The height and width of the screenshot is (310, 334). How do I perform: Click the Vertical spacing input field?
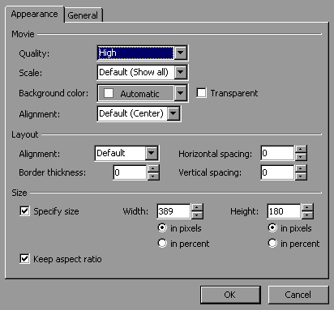tap(277, 172)
